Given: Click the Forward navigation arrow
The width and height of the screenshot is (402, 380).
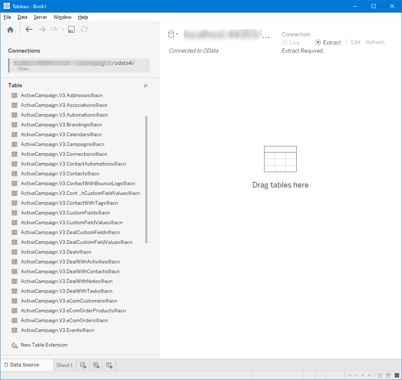Looking at the screenshot, I should (x=42, y=29).
